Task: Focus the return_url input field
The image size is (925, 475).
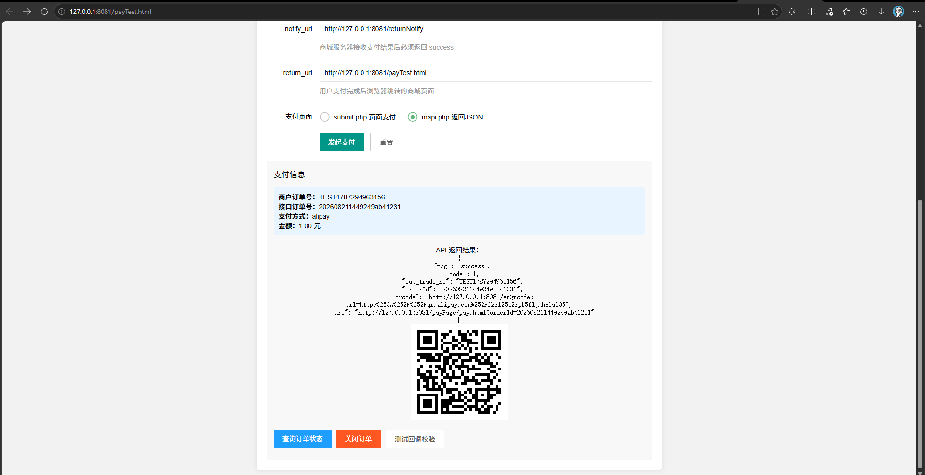Action: click(486, 73)
